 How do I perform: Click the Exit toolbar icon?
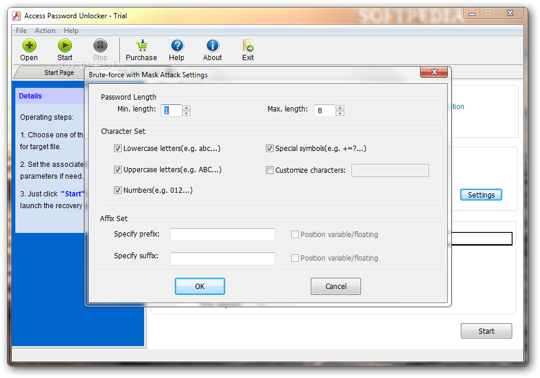point(248,46)
